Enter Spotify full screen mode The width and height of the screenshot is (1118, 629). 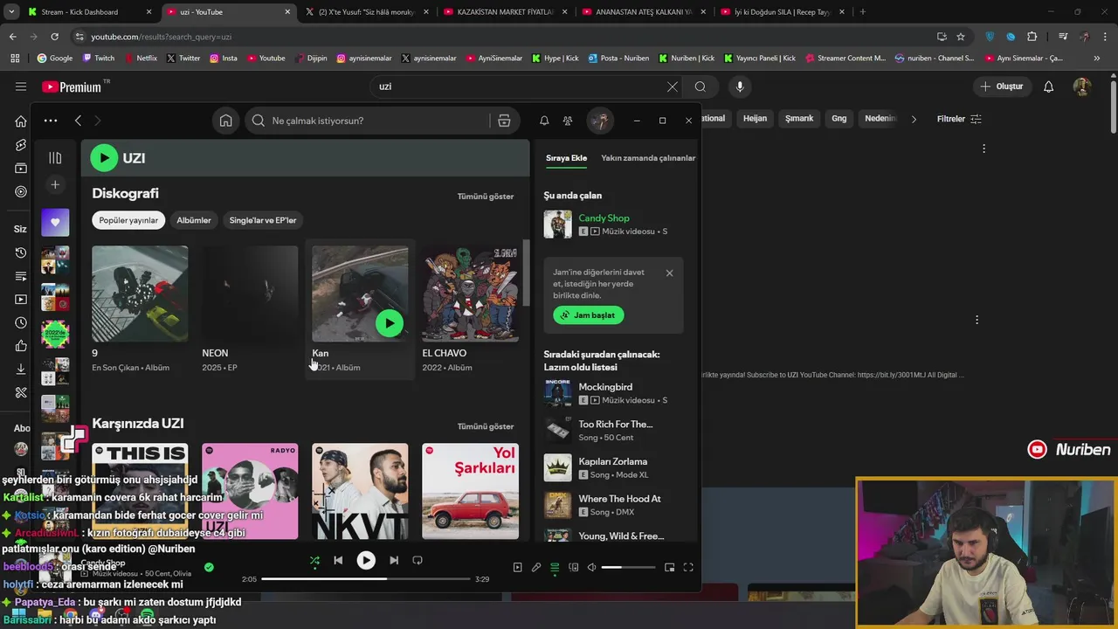[688, 568]
